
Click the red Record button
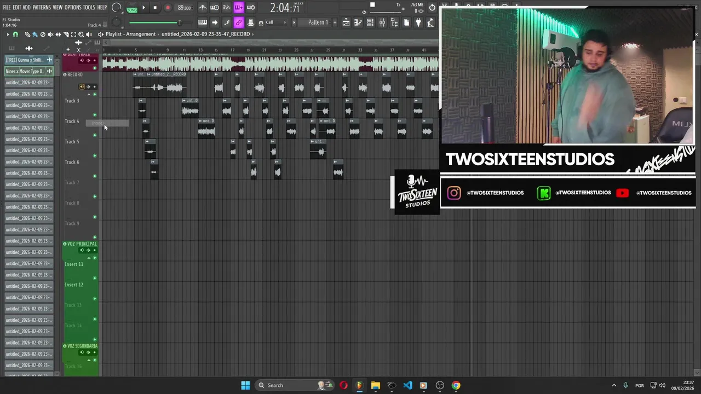click(x=168, y=8)
